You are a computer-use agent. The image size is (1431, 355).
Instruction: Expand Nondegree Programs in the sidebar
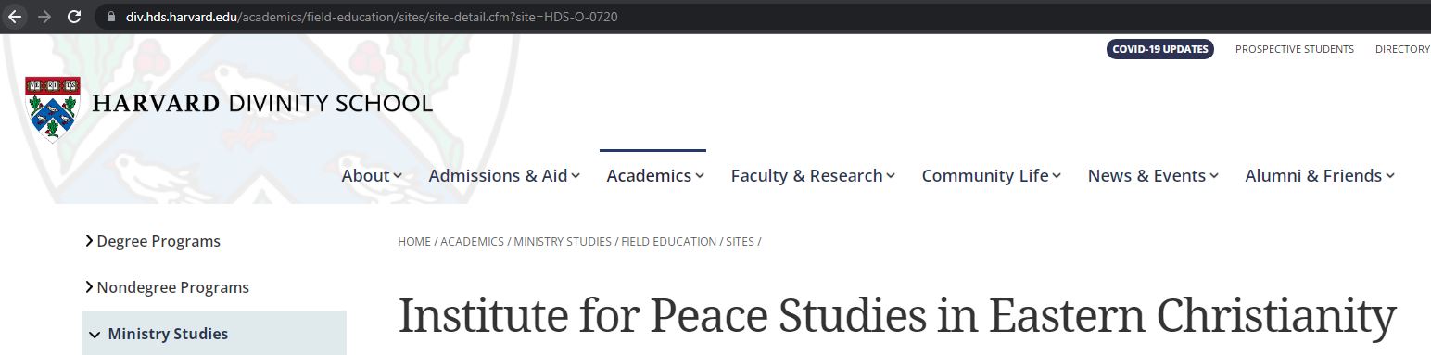click(167, 287)
